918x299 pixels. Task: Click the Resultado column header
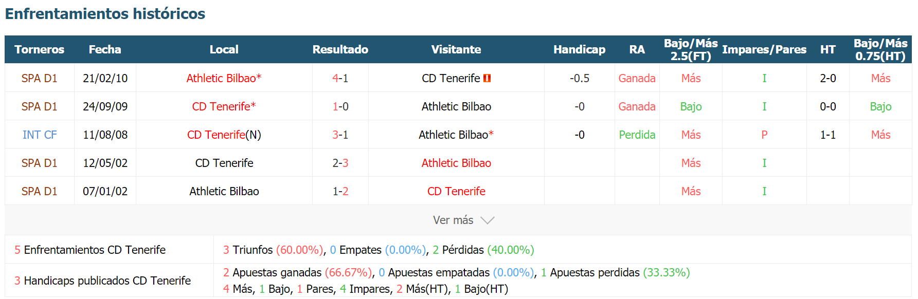point(340,49)
